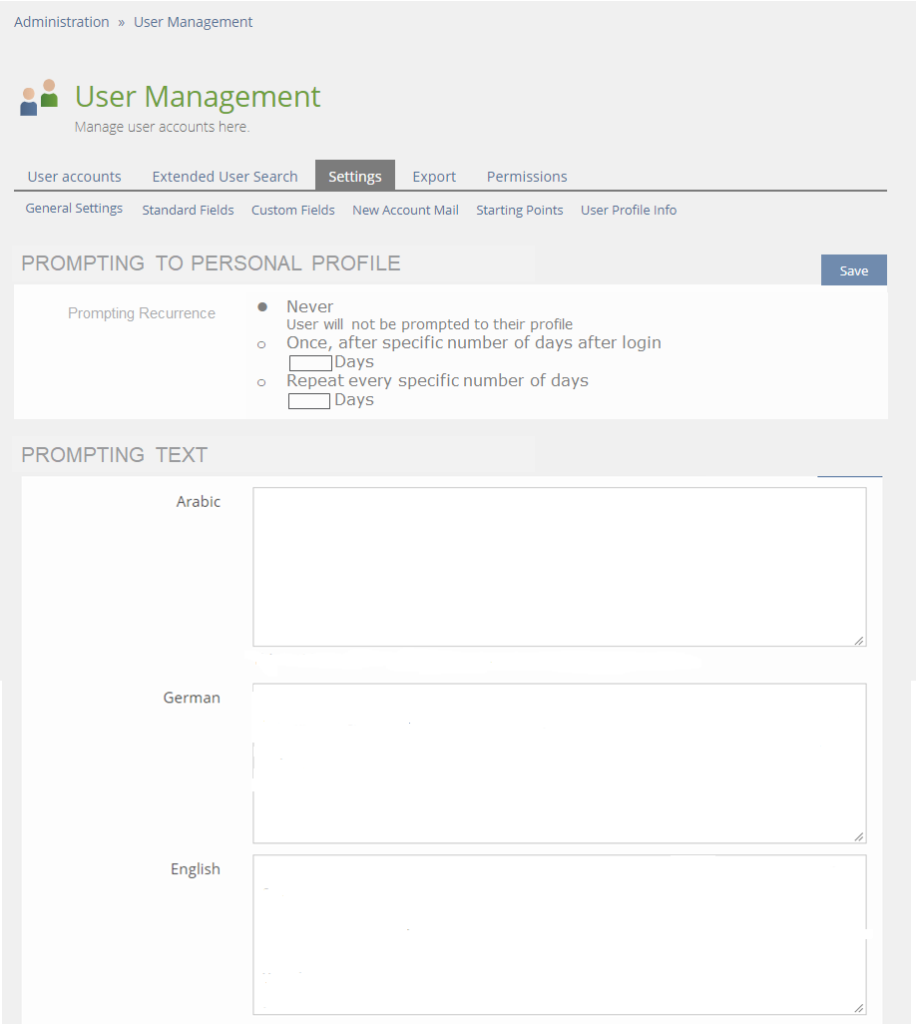Select the Never radio button
Image resolution: width=916 pixels, height=1024 pixels.
(x=261, y=306)
